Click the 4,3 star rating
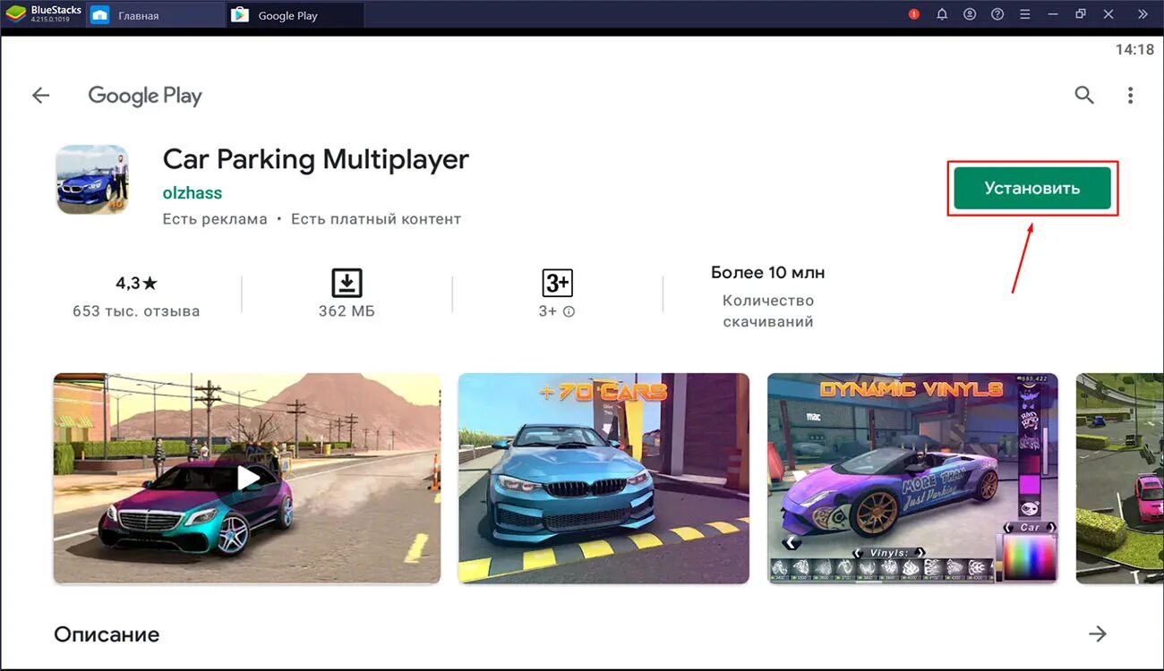1164x671 pixels. pyautogui.click(x=136, y=284)
